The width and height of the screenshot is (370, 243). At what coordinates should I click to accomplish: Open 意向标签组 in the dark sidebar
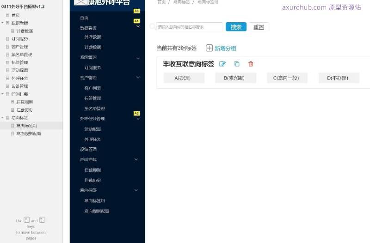(x=95, y=201)
